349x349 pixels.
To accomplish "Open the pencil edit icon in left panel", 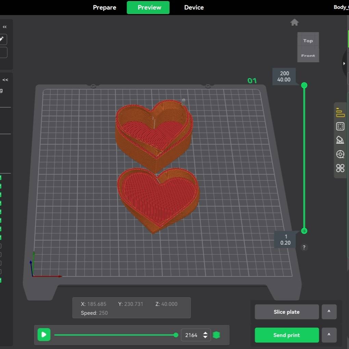I will click(x=1, y=39).
